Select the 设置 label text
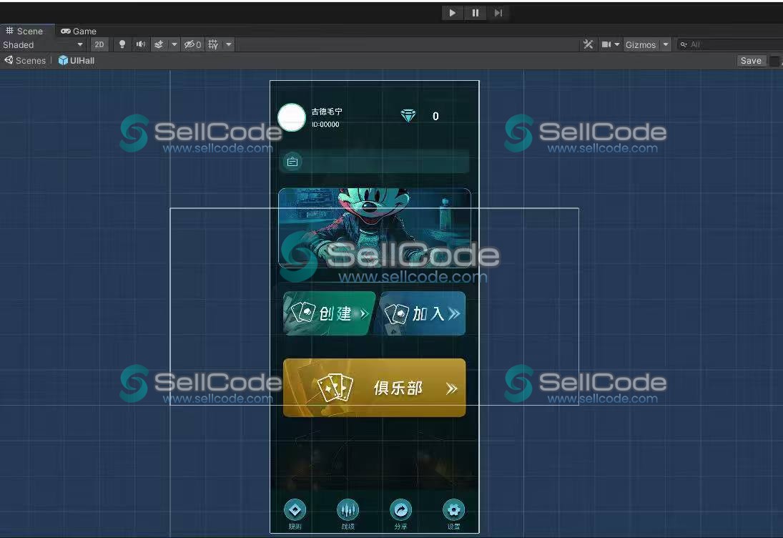Viewport: 783px width, 538px height. [x=454, y=527]
